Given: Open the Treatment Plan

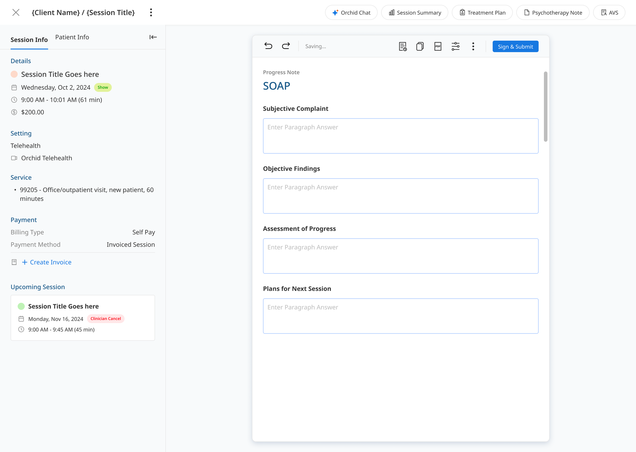Looking at the screenshot, I should click(482, 12).
